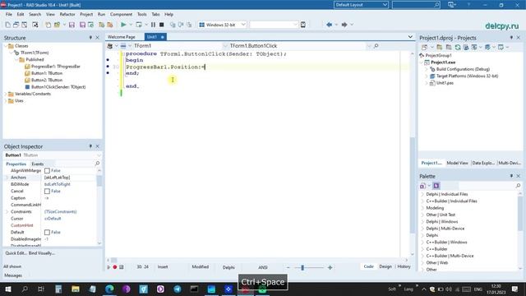Click the Save file toolbar icon
This screenshot has width=526, height=296.
tap(72, 25)
